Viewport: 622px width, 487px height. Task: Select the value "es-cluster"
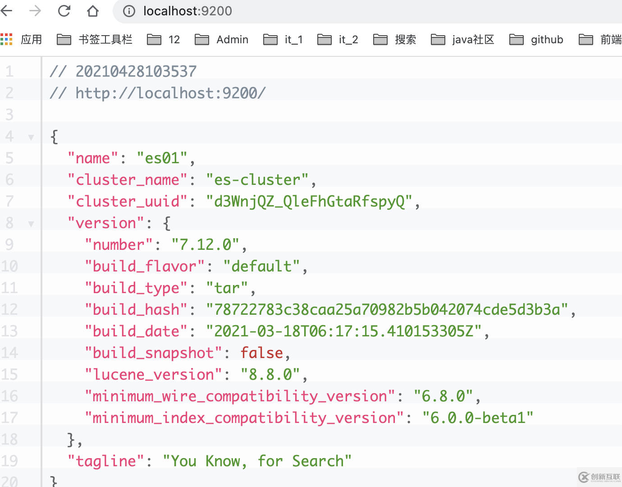tap(257, 180)
